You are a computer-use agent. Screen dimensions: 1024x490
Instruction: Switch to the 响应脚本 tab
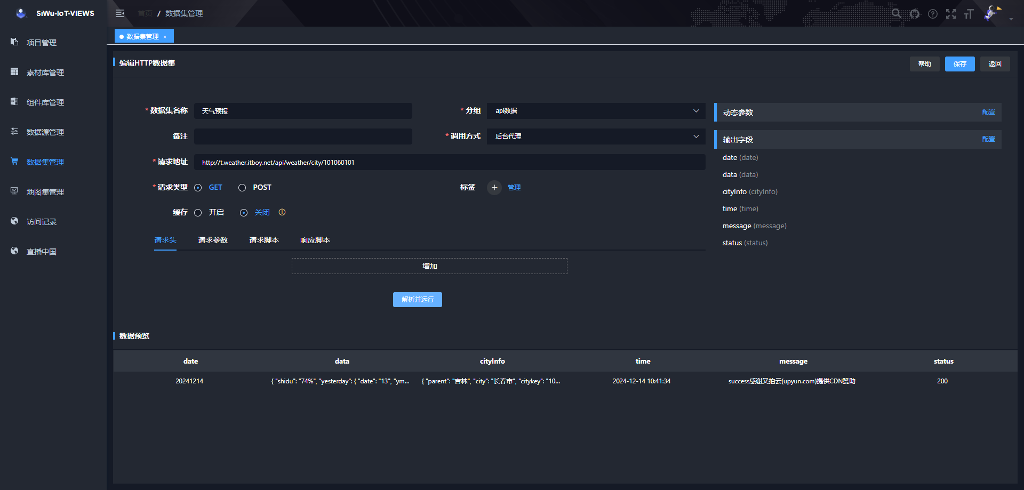315,240
